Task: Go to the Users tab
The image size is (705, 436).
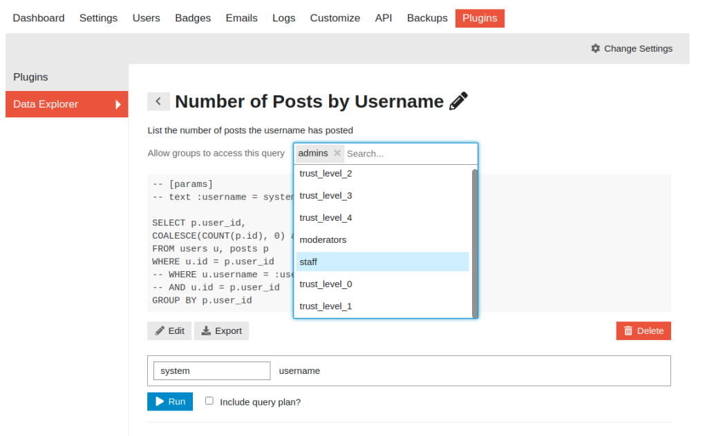Action: tap(146, 18)
